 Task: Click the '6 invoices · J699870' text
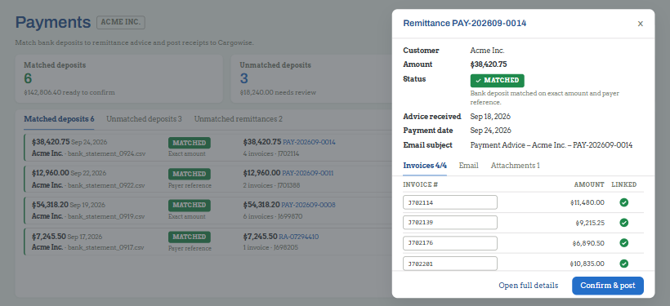(x=273, y=216)
